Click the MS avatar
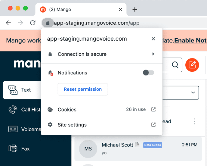 tap(88, 149)
